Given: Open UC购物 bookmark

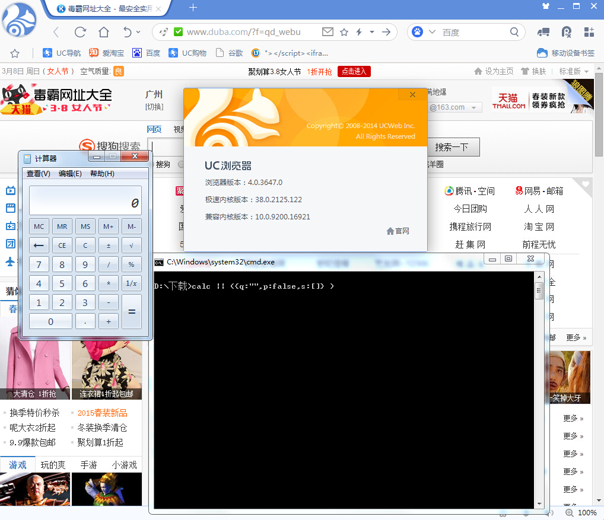Looking at the screenshot, I should [187, 53].
